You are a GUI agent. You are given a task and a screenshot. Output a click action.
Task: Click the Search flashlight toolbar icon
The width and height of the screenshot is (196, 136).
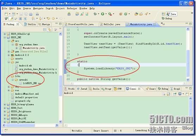pyautogui.click(x=146, y=14)
